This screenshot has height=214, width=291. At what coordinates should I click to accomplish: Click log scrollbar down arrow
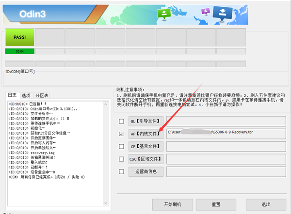click(x=106, y=203)
